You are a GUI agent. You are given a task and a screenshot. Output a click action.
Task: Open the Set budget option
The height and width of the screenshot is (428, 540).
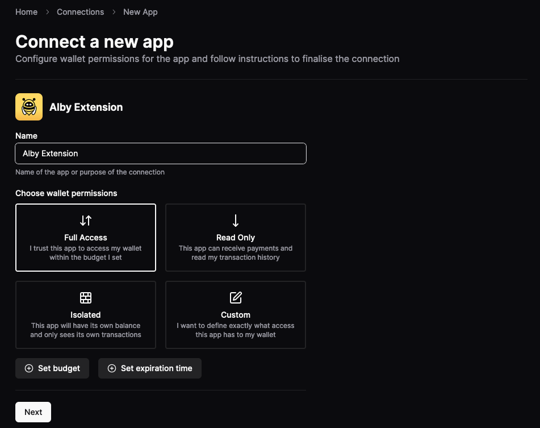click(x=52, y=368)
